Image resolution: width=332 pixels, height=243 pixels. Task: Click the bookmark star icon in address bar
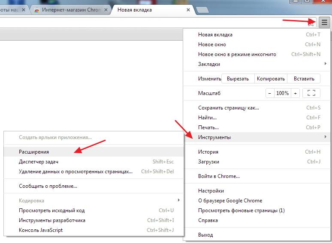click(x=311, y=23)
